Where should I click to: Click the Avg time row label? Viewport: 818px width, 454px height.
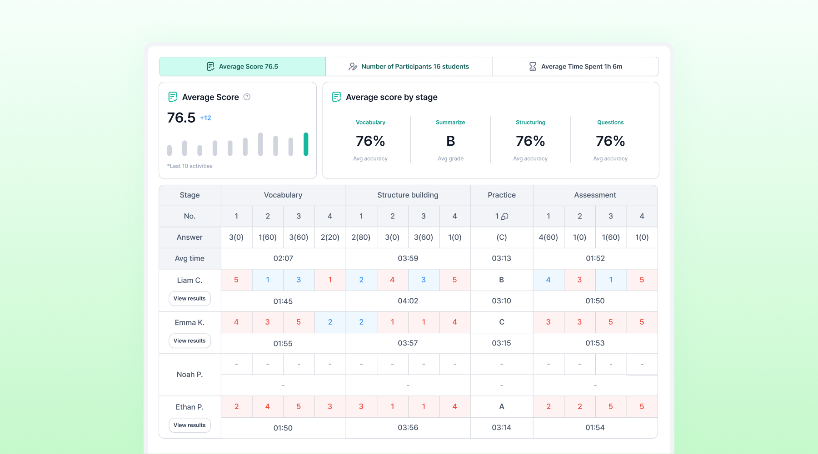tap(190, 259)
